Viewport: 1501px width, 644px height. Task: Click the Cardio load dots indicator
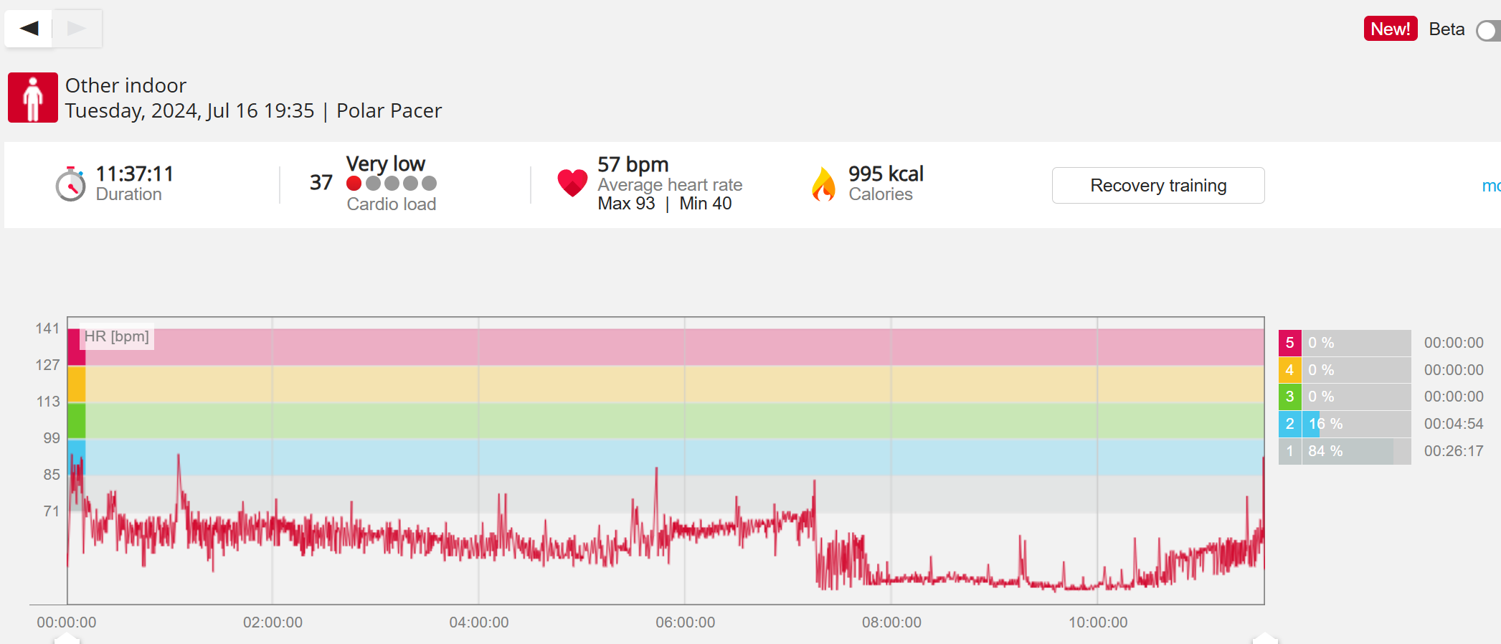(x=392, y=184)
